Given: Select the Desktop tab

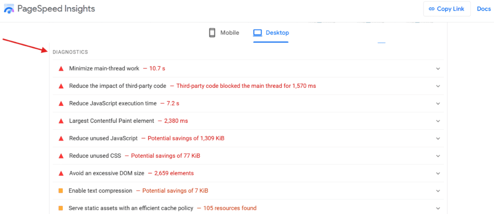Looking at the screenshot, I should [271, 33].
